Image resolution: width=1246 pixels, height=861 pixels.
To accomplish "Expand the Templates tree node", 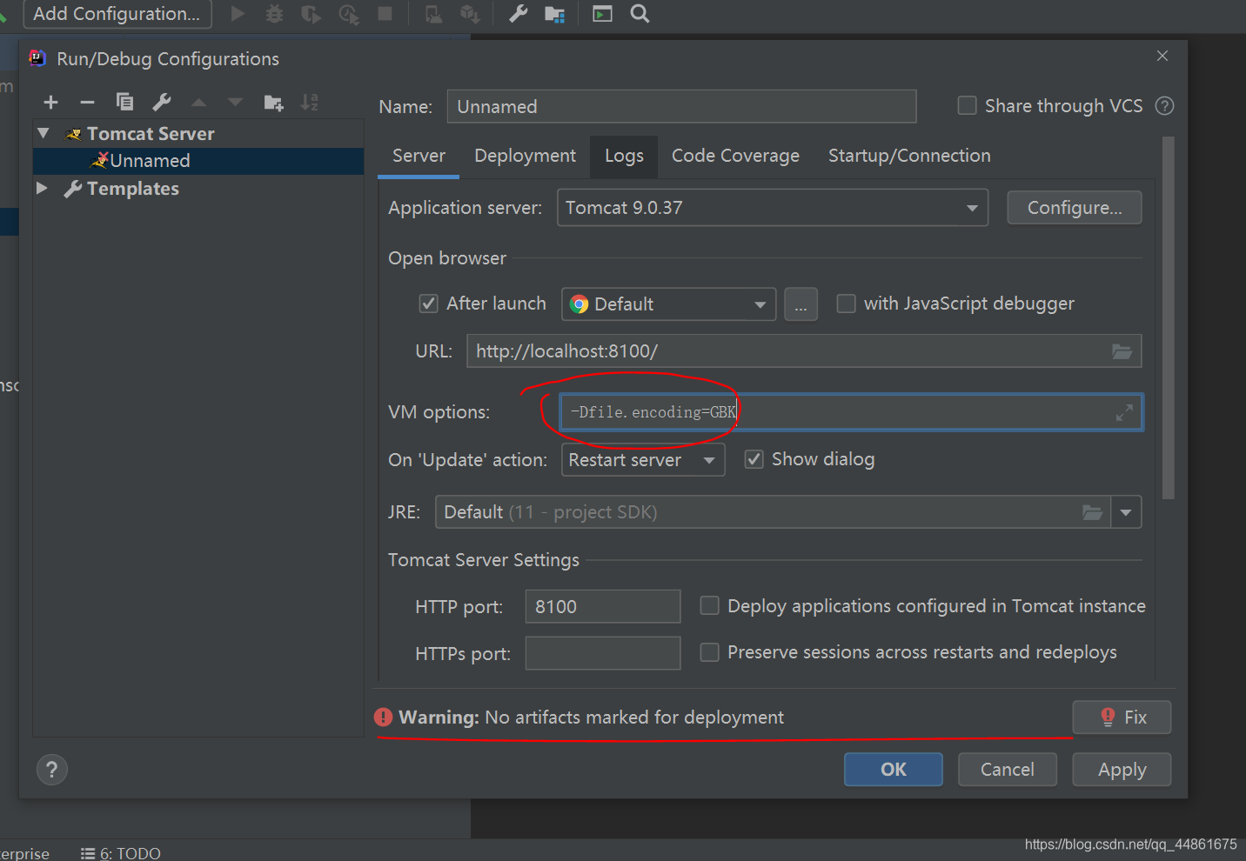I will [x=42, y=188].
